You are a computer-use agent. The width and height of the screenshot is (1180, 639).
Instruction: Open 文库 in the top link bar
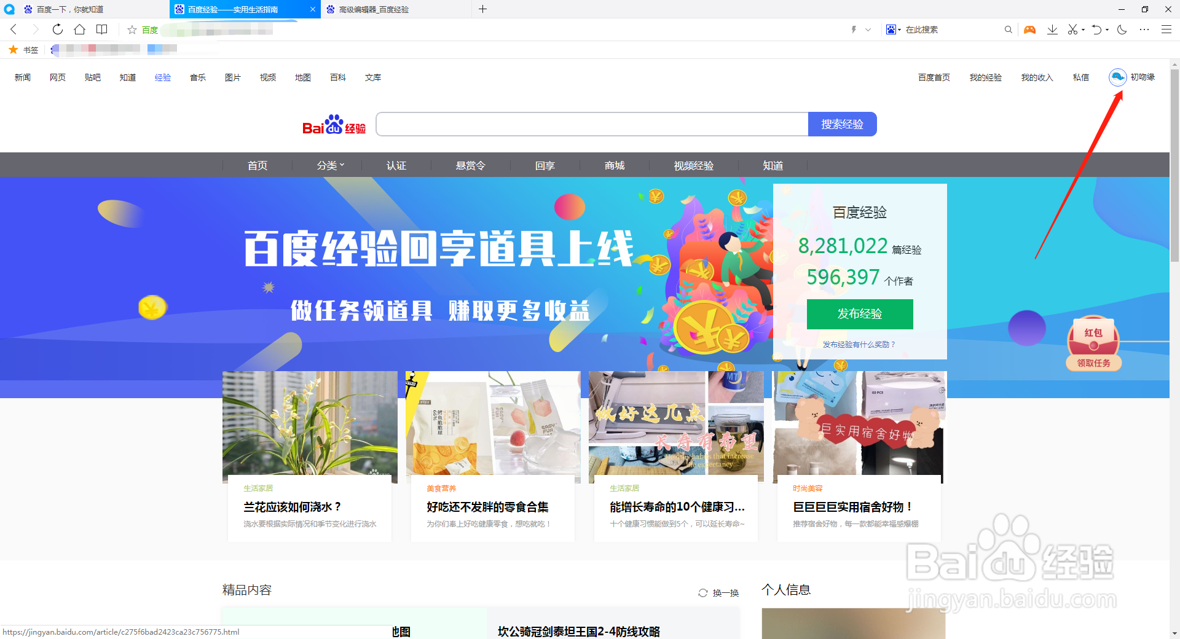tap(373, 77)
